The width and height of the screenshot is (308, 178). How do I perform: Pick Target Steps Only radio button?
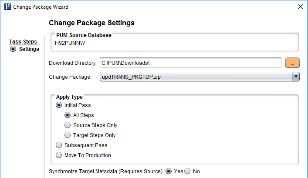click(x=68, y=135)
